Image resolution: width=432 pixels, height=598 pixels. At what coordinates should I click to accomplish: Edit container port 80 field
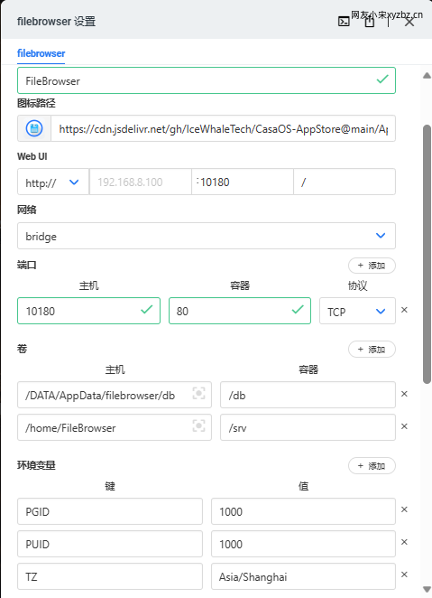pos(240,311)
